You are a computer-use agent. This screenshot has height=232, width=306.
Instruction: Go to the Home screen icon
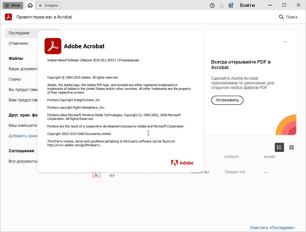tap(30, 5)
